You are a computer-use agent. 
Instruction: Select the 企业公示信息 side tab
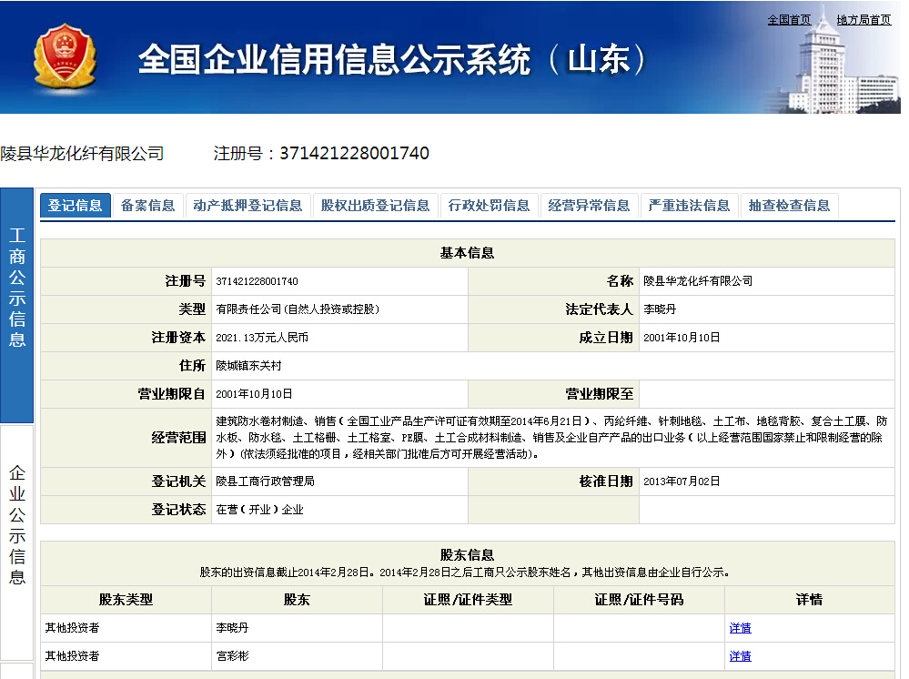pyautogui.click(x=16, y=542)
